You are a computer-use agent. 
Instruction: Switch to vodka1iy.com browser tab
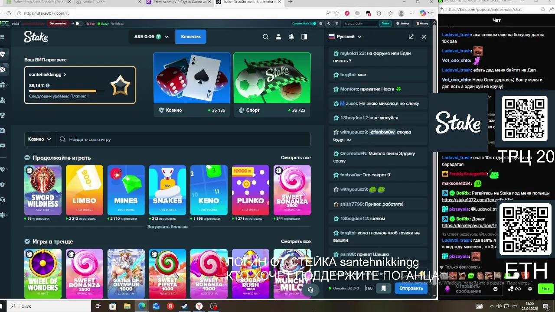[108, 2]
